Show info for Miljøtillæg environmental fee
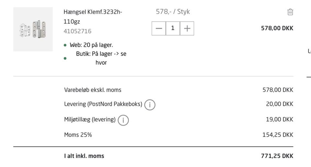Viewport: 311px width, 167px height. 123,120
